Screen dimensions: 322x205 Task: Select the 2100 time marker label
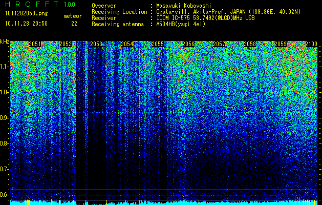click(311, 44)
